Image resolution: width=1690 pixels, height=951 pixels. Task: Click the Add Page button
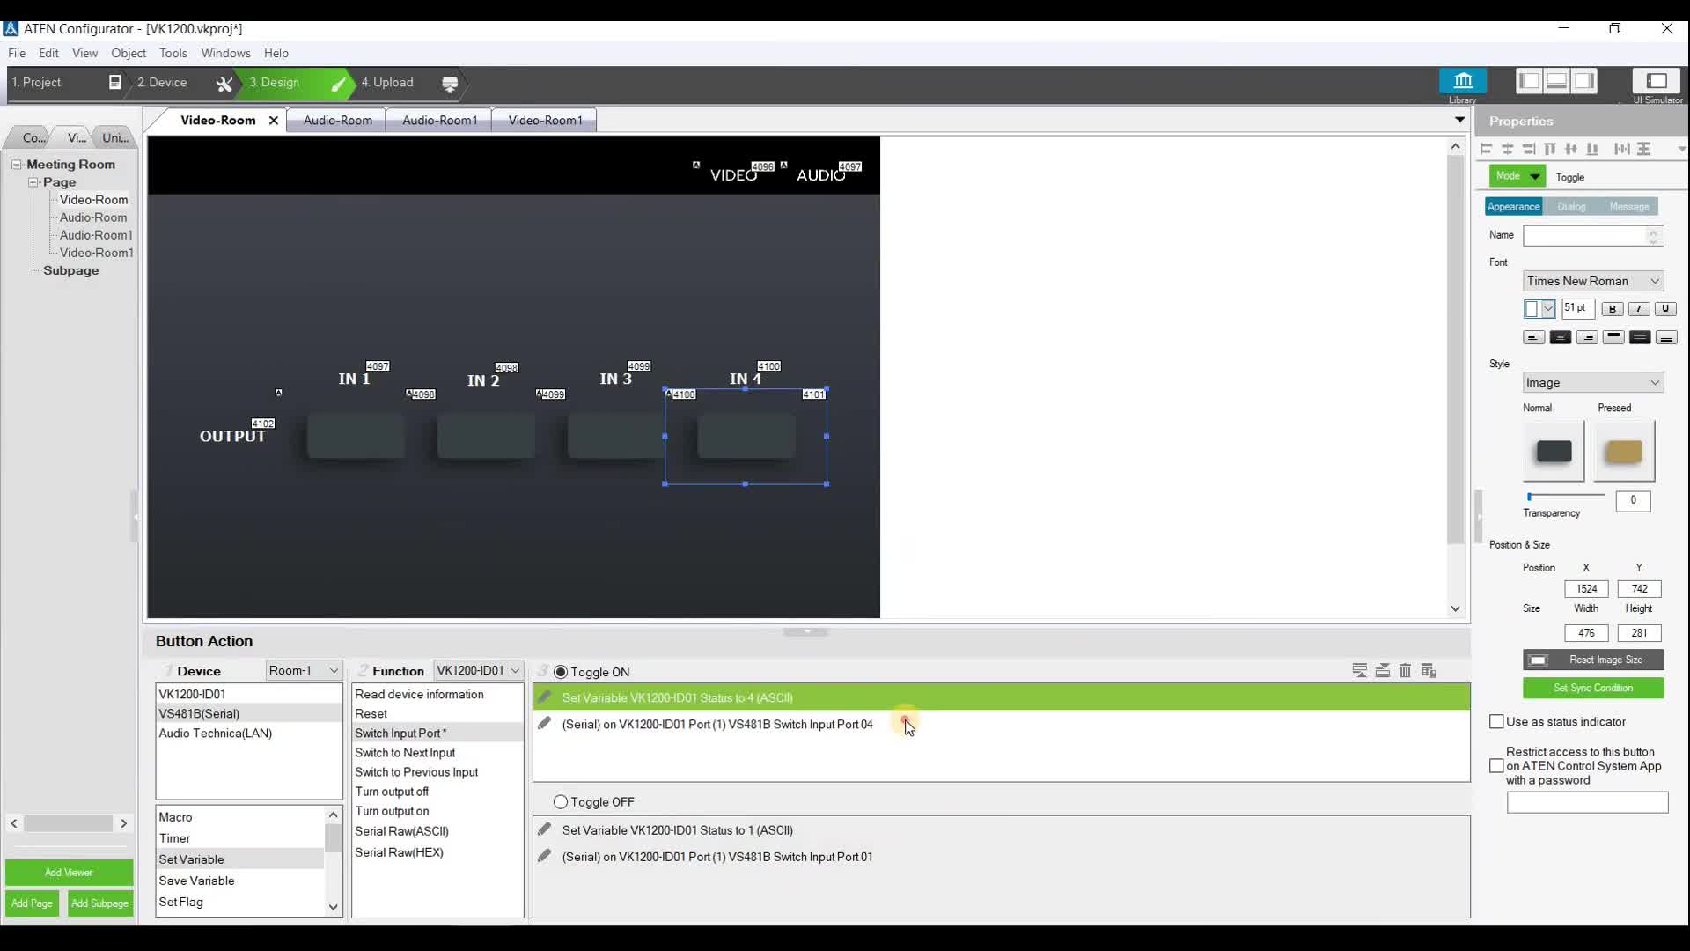[x=33, y=903]
